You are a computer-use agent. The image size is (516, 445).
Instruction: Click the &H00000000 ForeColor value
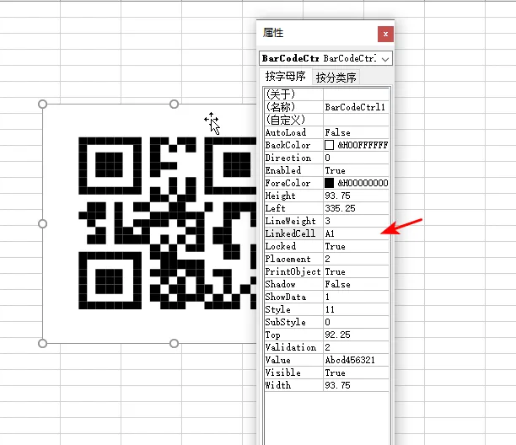coord(363,183)
